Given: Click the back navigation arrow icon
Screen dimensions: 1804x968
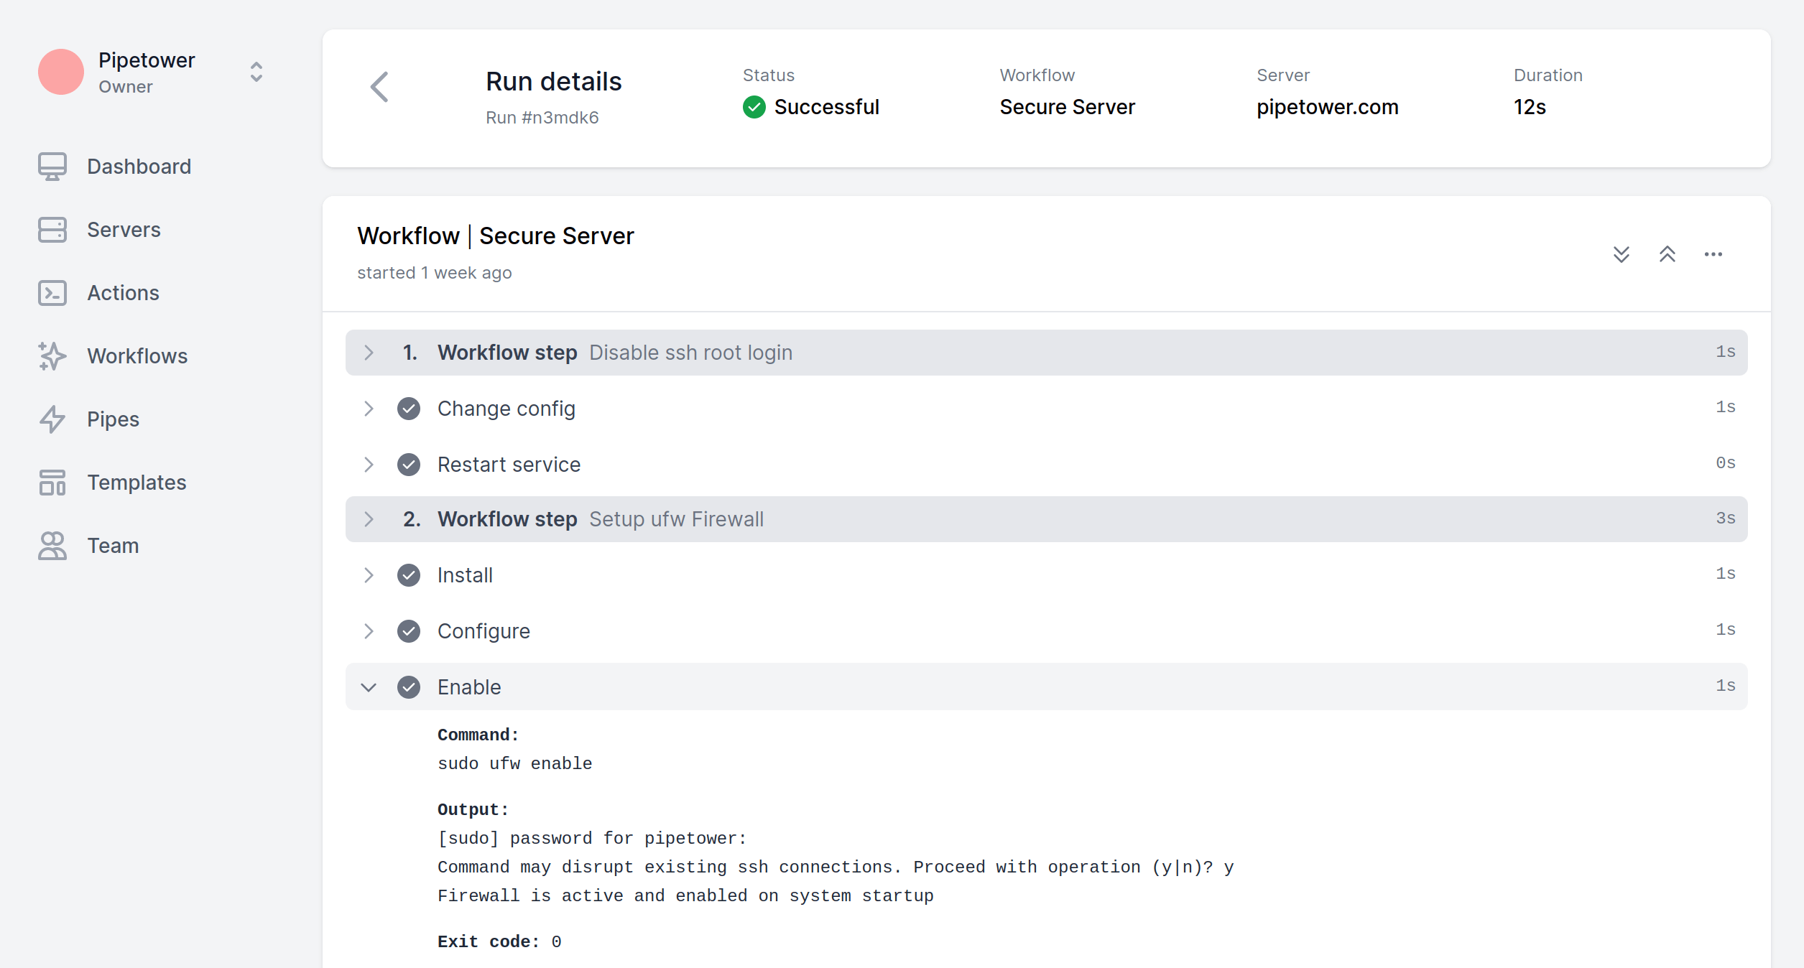Looking at the screenshot, I should click(379, 90).
